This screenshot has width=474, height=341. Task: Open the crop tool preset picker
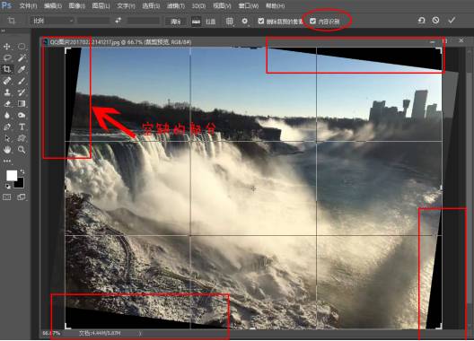tap(12, 21)
